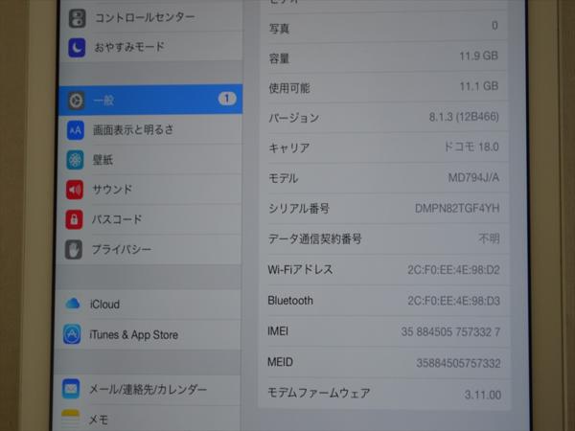Tap the Passcode lock icon
Viewport: 575px width, 431px height.
[74, 219]
